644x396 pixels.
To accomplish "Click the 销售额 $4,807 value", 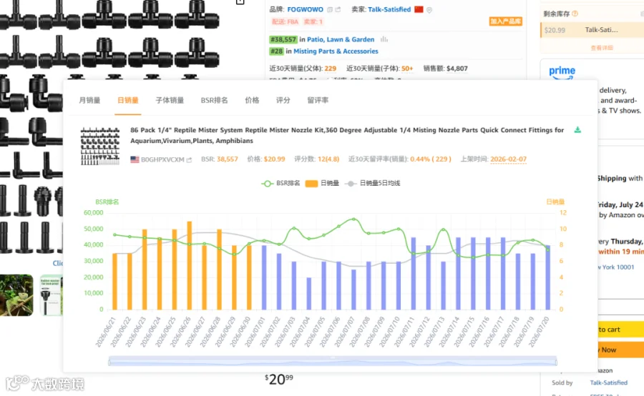I will click(457, 69).
